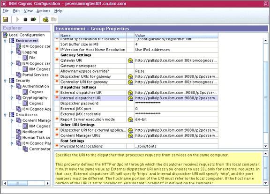Click the Gateway namespace row
The image size is (270, 194).
pyautogui.click(x=136, y=66)
